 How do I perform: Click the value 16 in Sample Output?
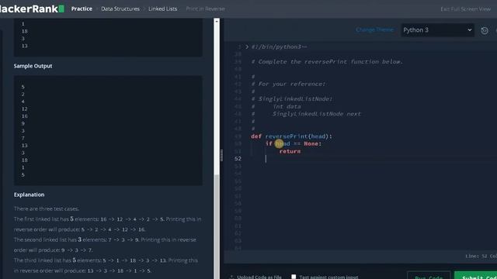[24, 116]
